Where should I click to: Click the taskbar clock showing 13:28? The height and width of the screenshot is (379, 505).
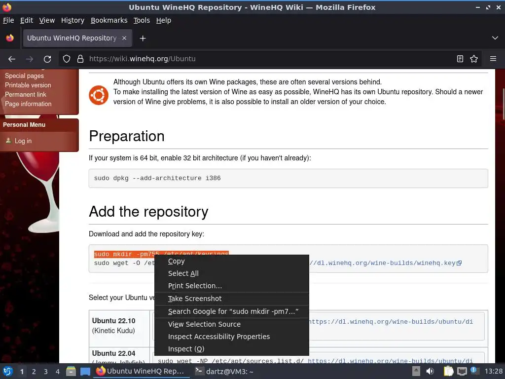click(x=493, y=372)
